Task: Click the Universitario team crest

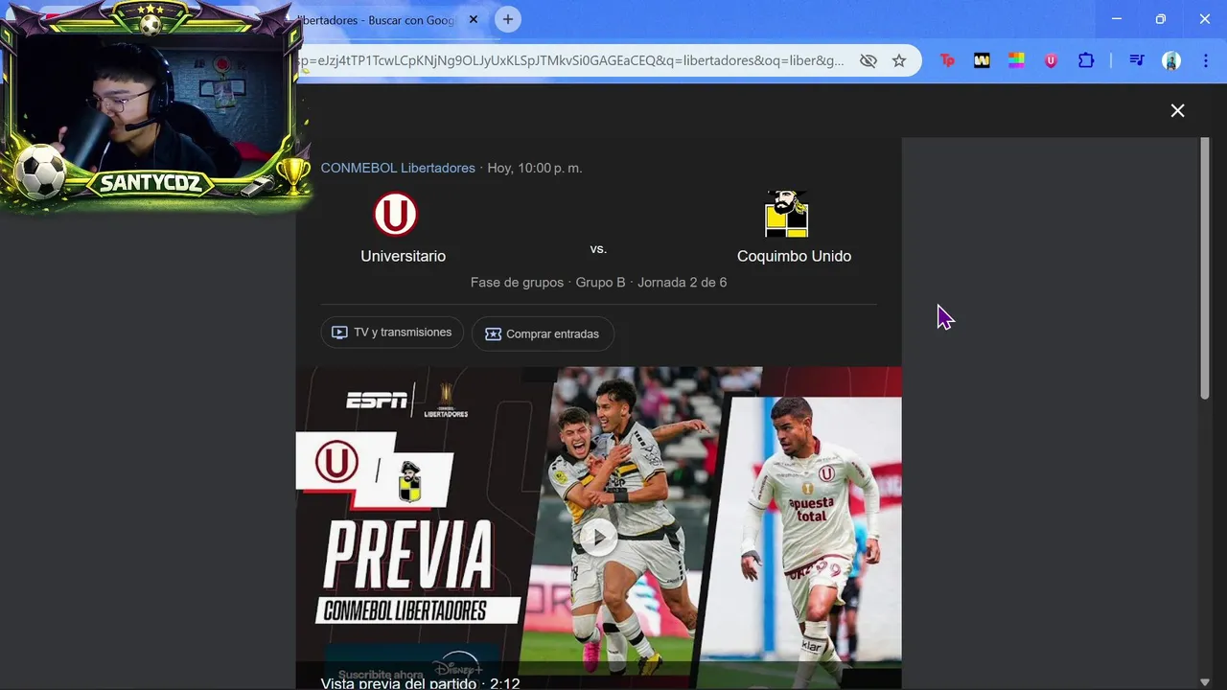Action: click(x=395, y=214)
